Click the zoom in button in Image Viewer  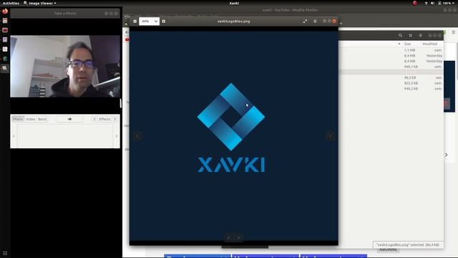pyautogui.click(x=164, y=21)
